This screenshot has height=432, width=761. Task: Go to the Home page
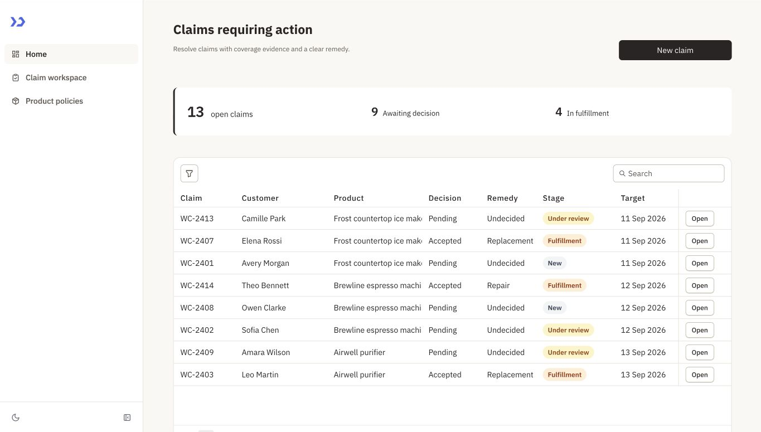pos(71,54)
